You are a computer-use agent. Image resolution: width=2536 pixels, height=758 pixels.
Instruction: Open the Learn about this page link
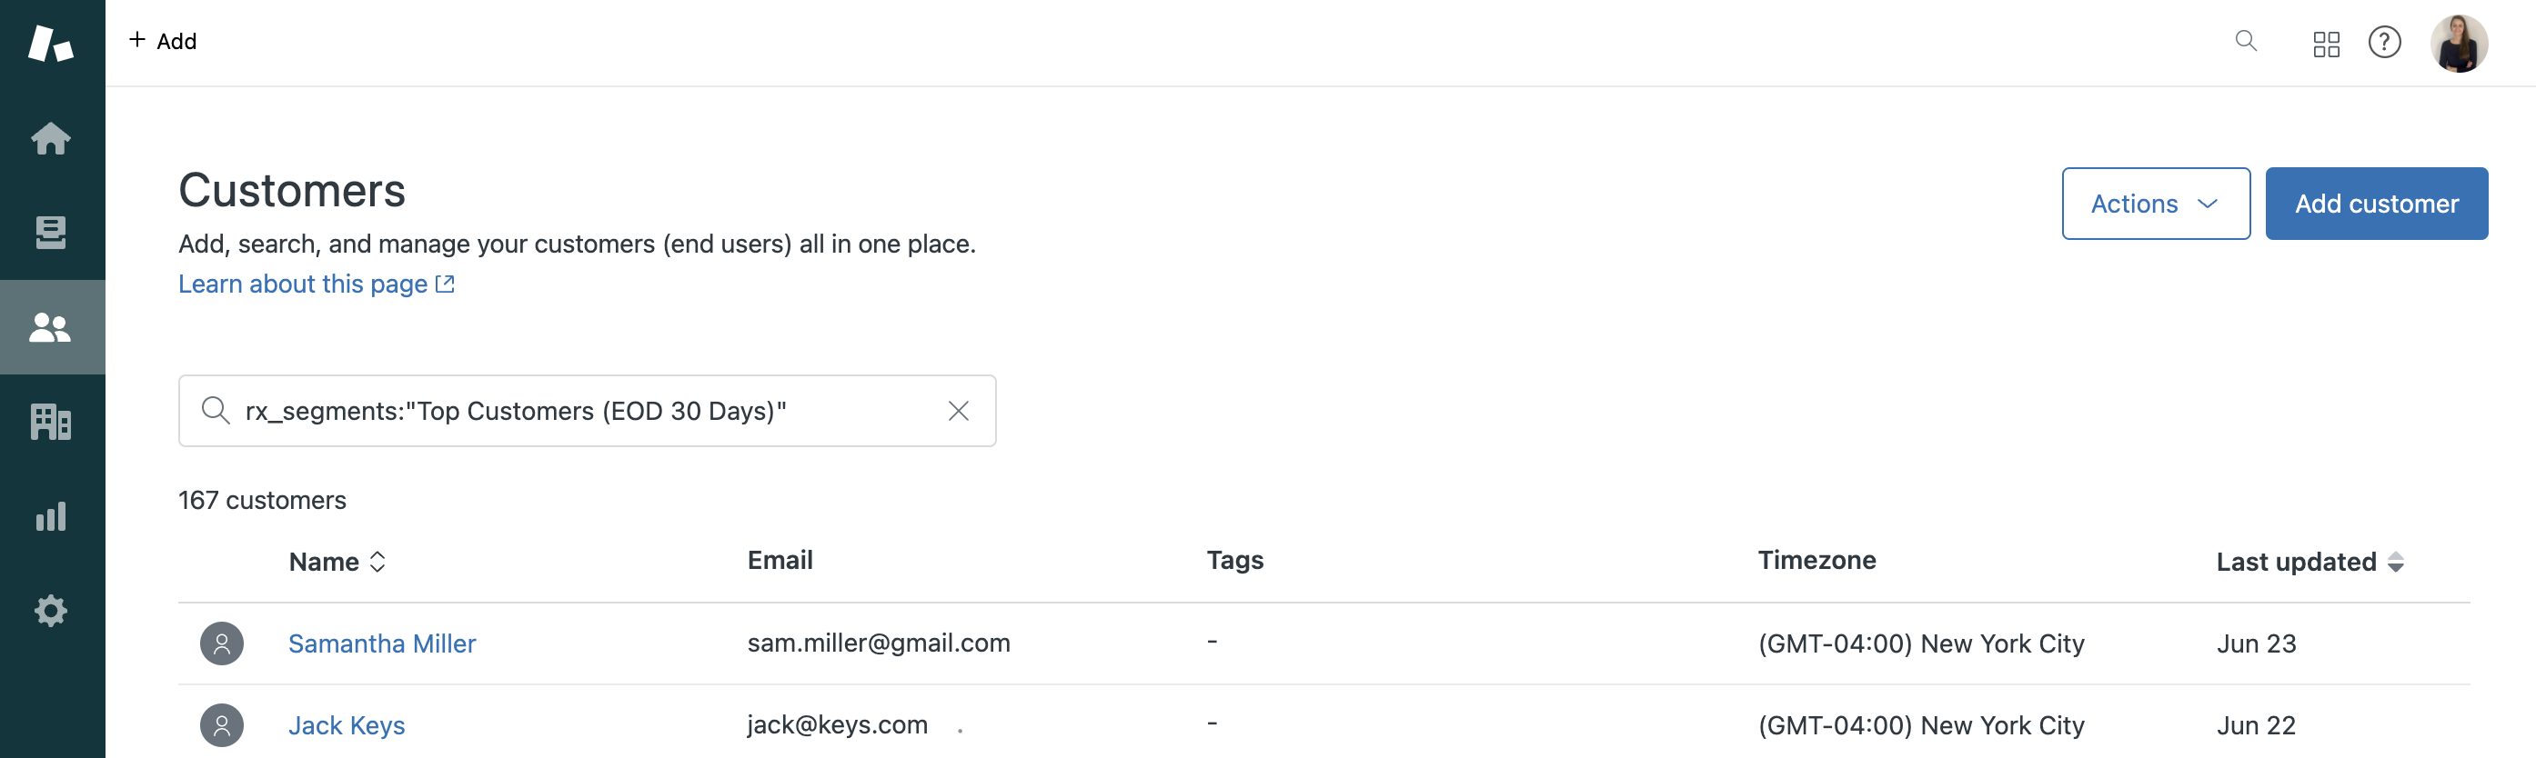coord(316,284)
